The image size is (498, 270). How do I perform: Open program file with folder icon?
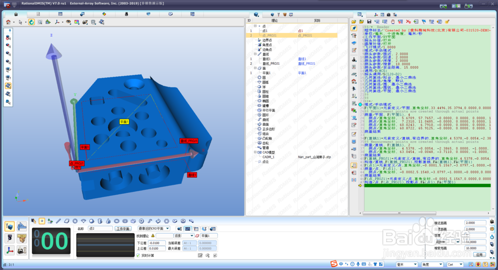click(x=354, y=21)
